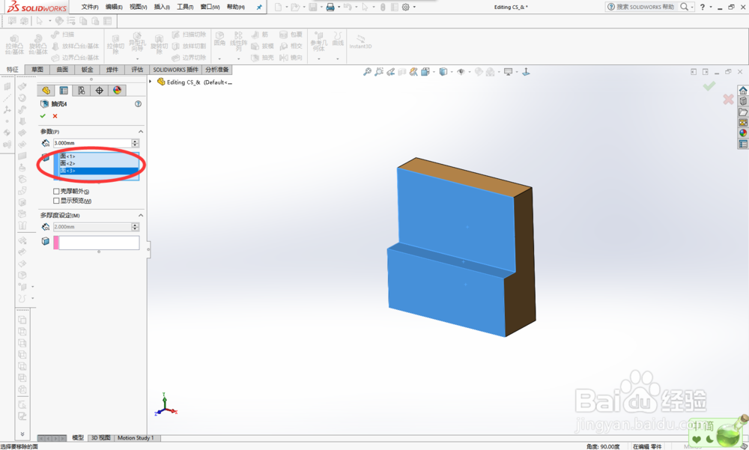The image size is (749, 450).
Task: Pin the menu bar with pushpin
Action: click(259, 7)
